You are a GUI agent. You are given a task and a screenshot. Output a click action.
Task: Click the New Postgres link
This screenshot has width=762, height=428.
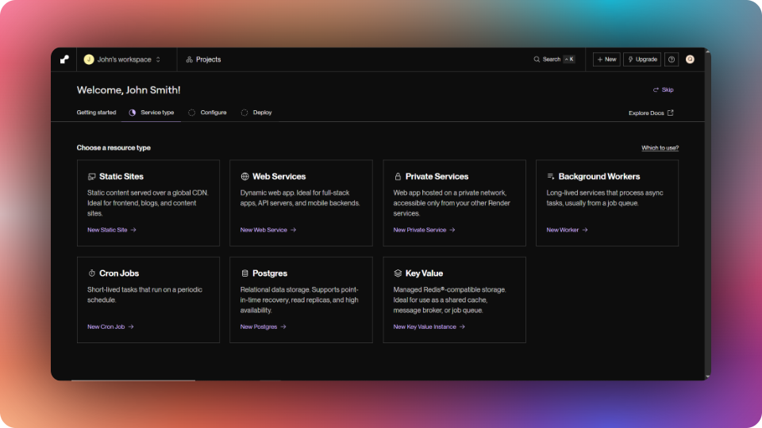point(264,327)
